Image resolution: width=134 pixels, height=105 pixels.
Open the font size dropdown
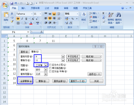tap(40, 14)
